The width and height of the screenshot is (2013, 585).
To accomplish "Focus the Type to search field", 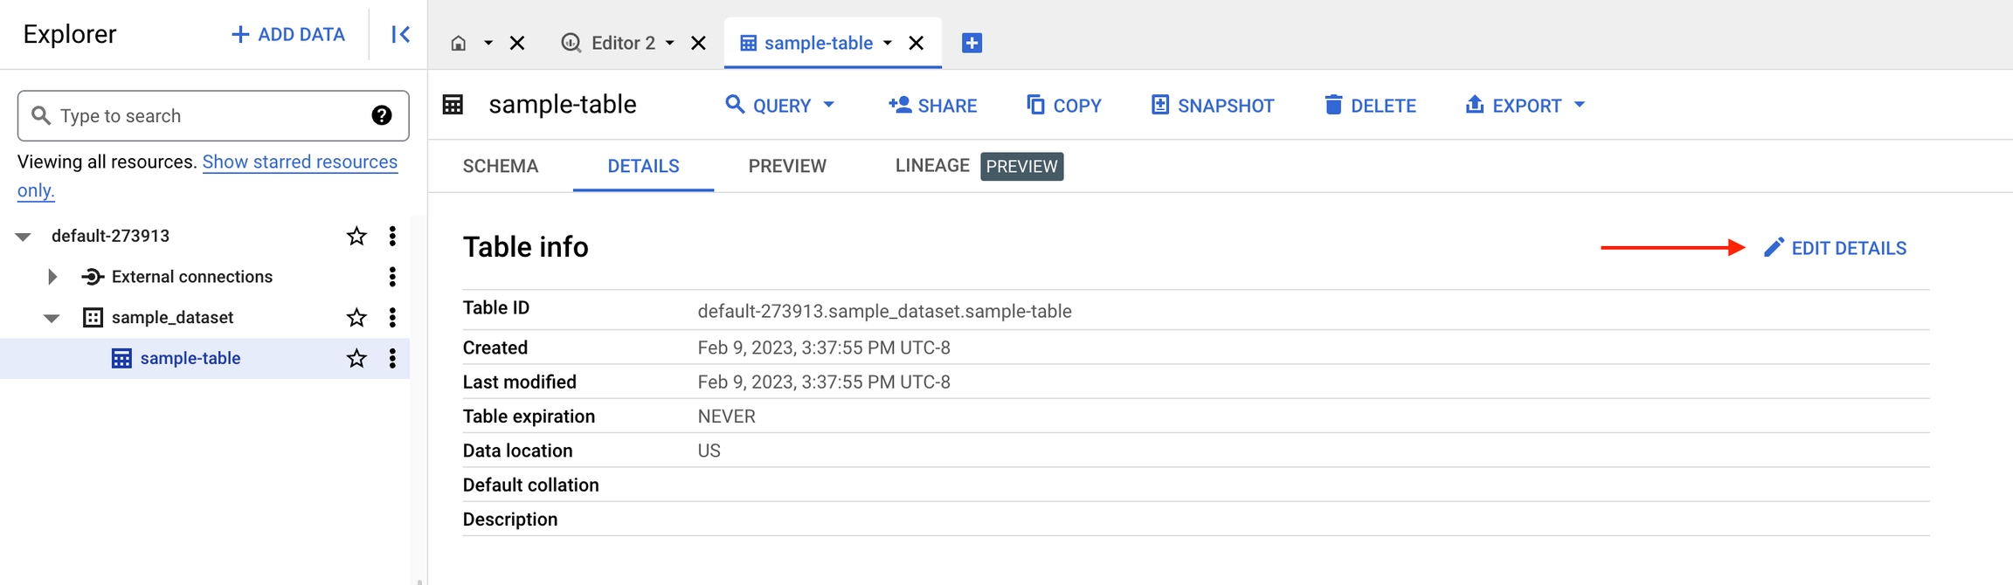I will pyautogui.click(x=210, y=116).
